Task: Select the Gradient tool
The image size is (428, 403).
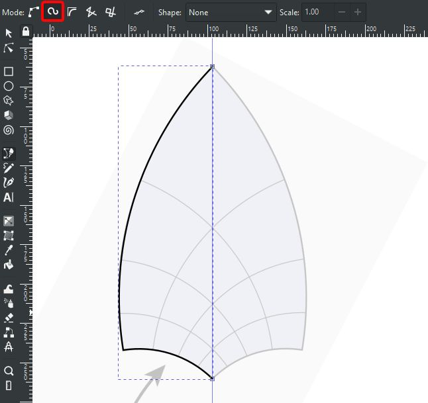Action: [9, 221]
